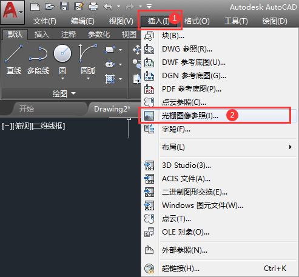The width and height of the screenshot is (299, 277).
Task: Click the Undo arrow icon
Action: coord(108,7)
